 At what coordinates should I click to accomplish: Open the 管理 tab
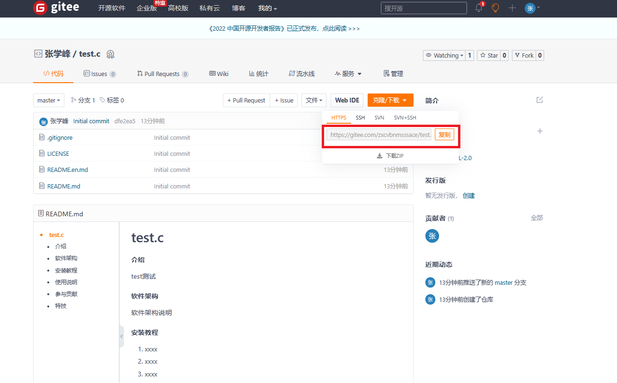click(393, 74)
